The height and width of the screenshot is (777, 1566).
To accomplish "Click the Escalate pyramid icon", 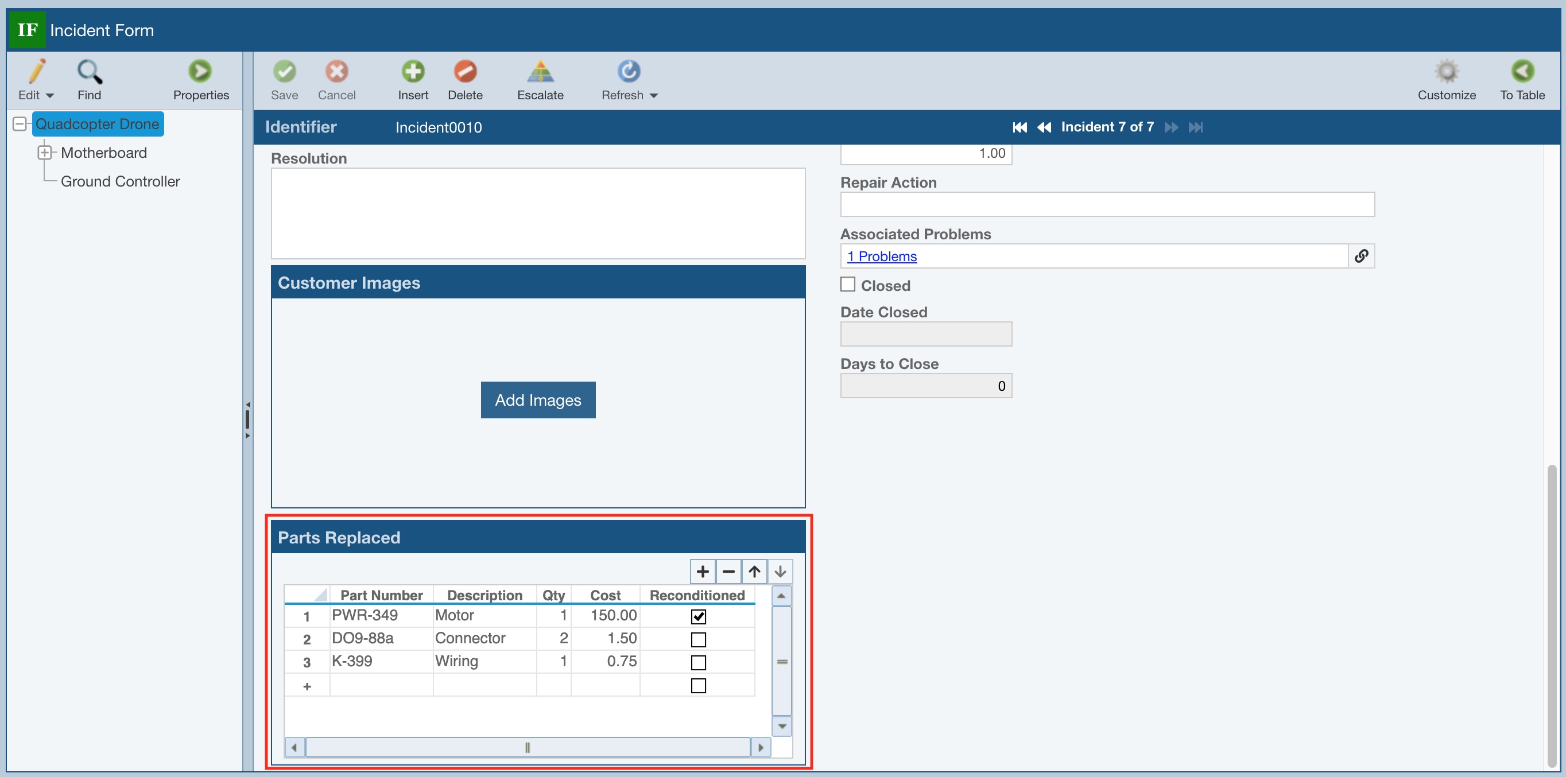I will [540, 72].
